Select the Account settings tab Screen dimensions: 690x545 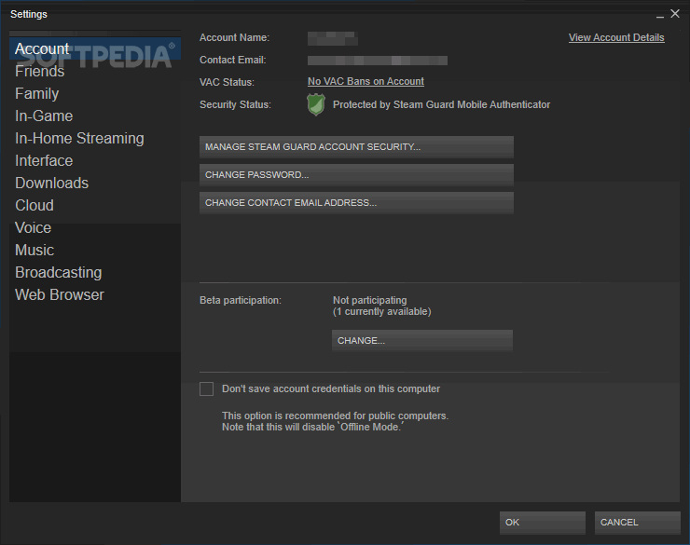pos(95,48)
